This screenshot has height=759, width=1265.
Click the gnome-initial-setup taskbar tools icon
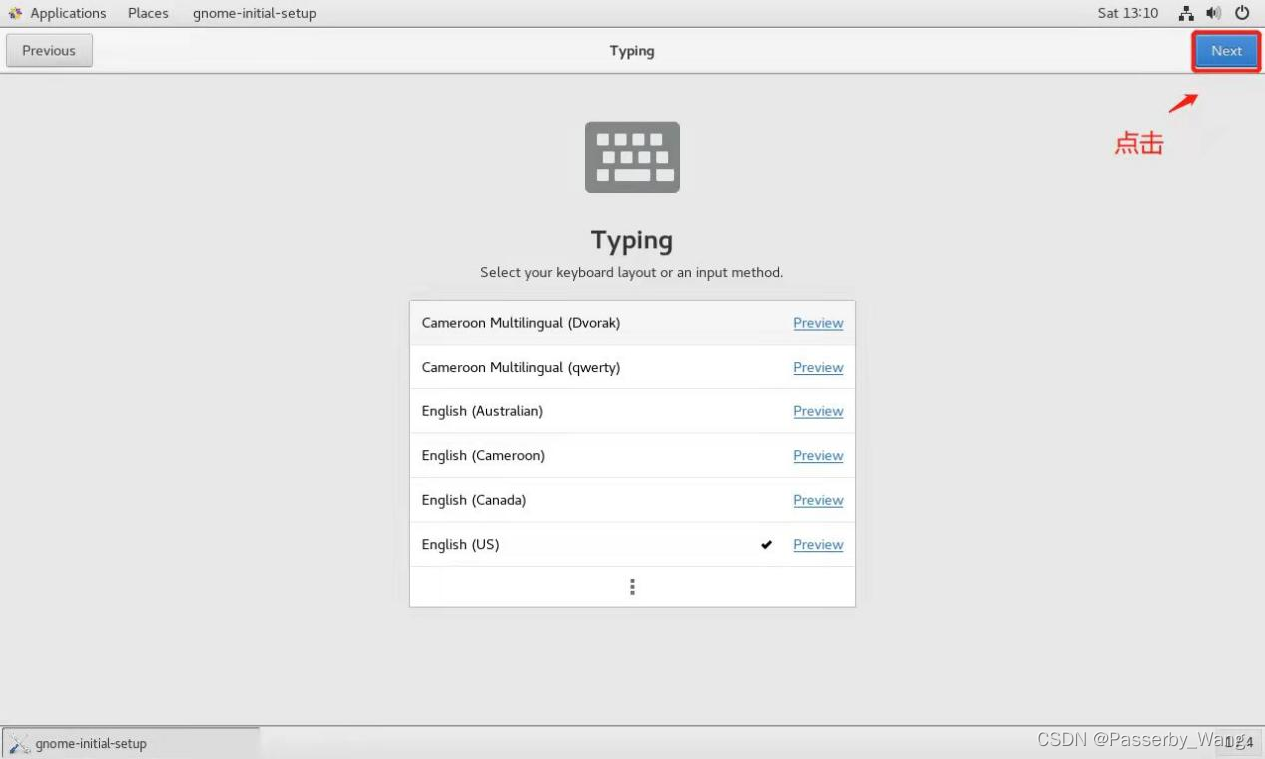19,743
